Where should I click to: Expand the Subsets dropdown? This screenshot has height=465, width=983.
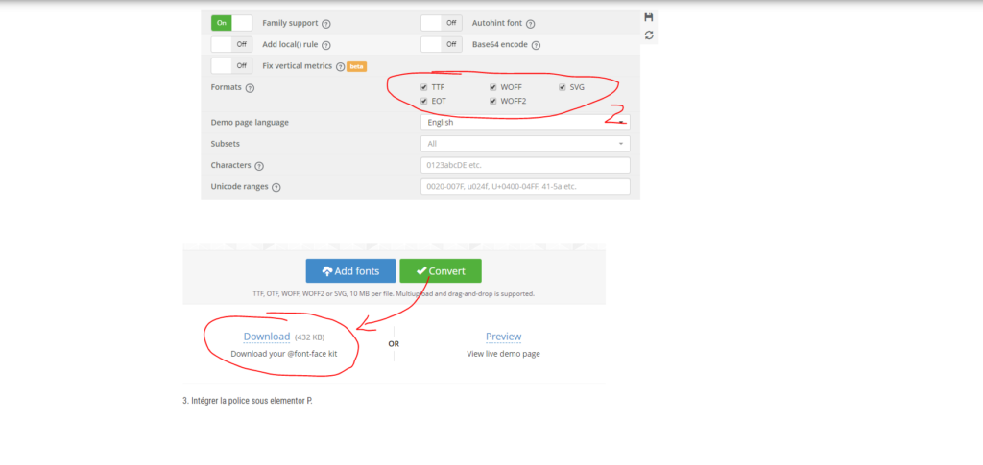(x=525, y=144)
